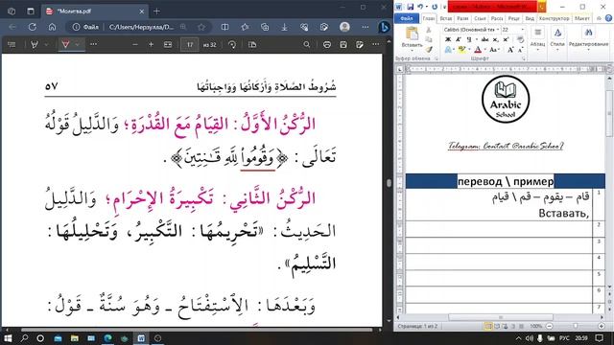Open the font size 22 dropdown

click(522, 30)
